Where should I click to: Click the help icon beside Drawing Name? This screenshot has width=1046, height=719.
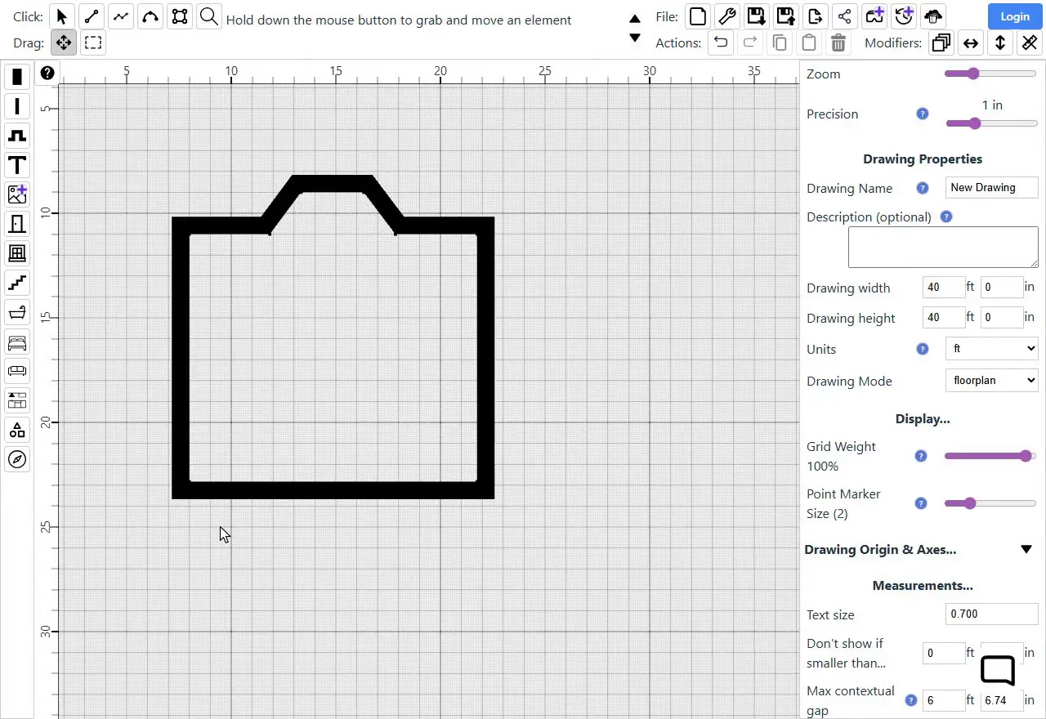point(923,188)
